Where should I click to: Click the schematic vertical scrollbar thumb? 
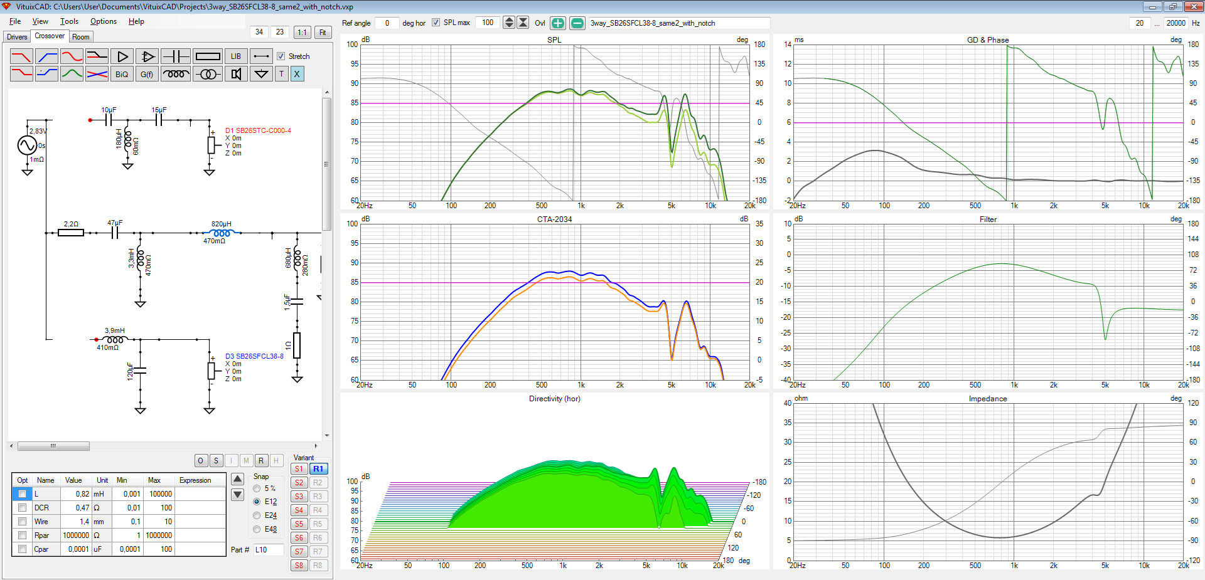tap(326, 164)
